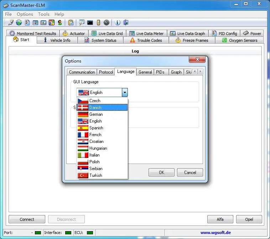This screenshot has width=270, height=239.
Task: Switch to the Live Data Graph tab
Action: click(187, 33)
